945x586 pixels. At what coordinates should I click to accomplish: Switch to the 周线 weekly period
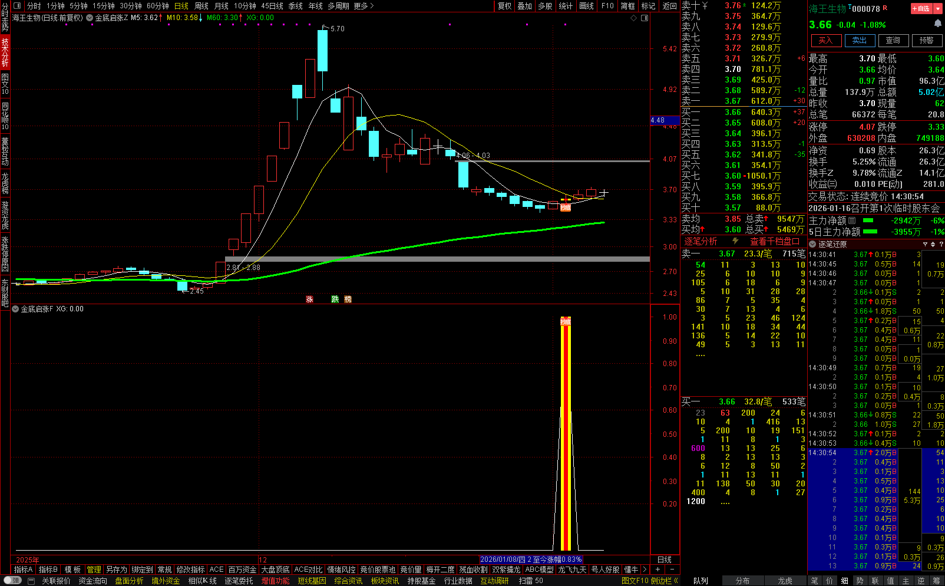point(201,6)
